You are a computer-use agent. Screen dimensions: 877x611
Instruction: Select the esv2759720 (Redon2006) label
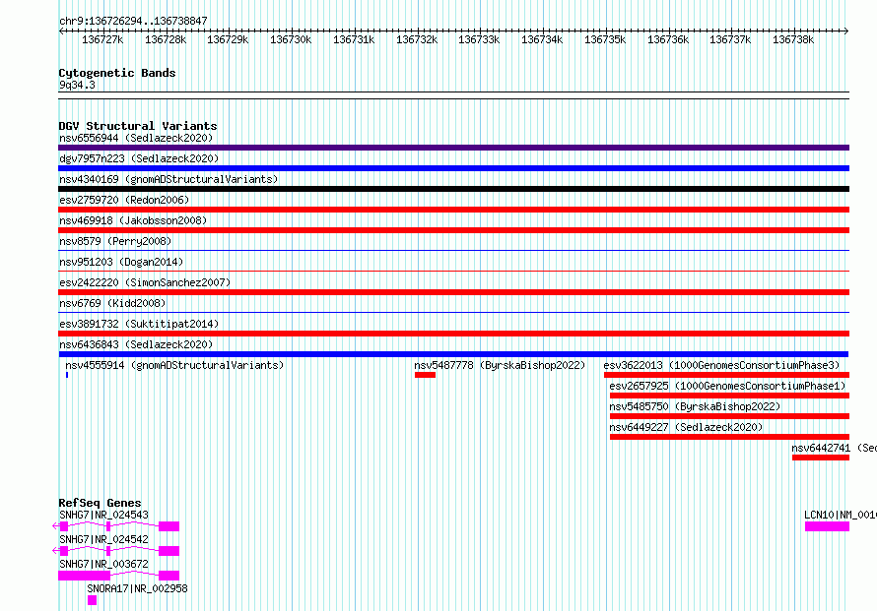pyautogui.click(x=124, y=200)
